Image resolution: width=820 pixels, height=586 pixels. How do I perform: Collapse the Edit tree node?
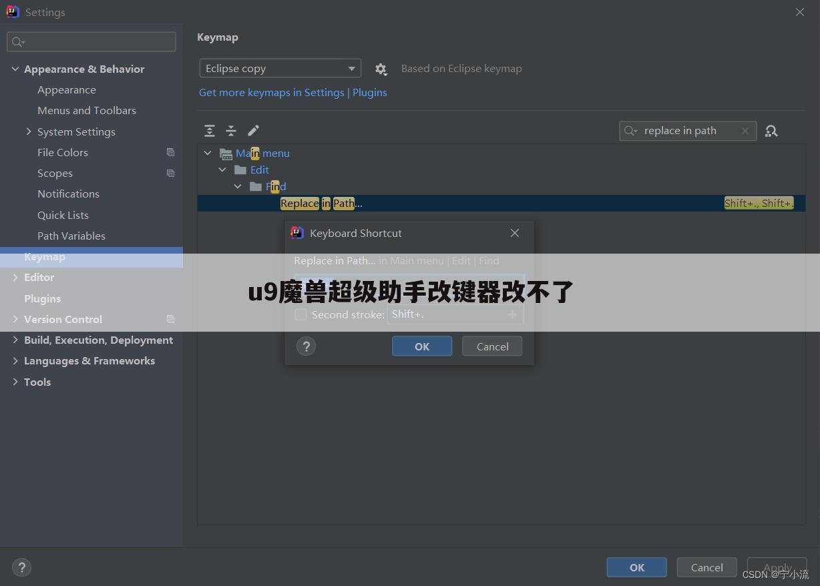tap(222, 170)
